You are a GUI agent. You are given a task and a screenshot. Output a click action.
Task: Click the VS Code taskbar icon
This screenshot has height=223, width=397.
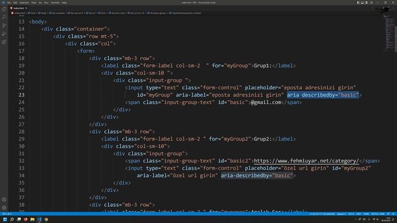tap(39, 219)
